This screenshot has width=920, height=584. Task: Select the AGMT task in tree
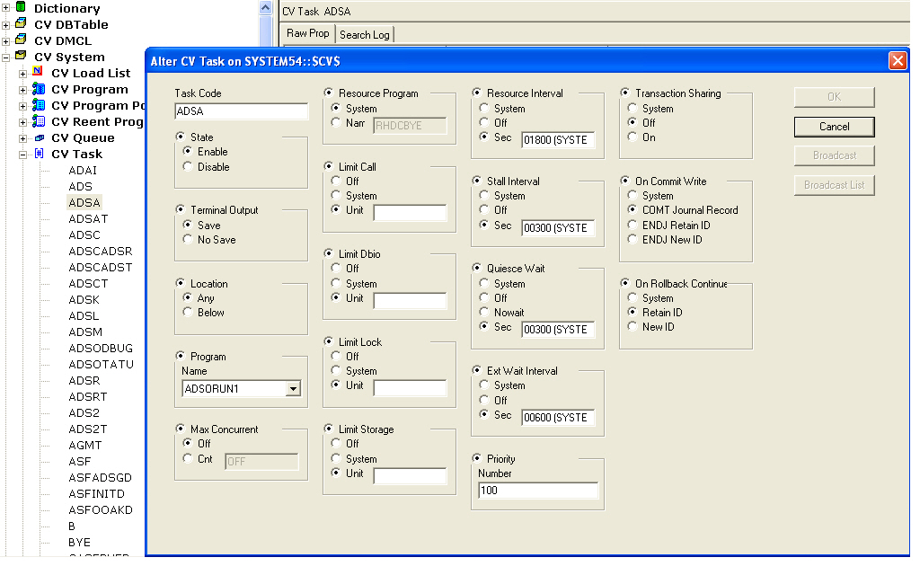click(x=85, y=445)
